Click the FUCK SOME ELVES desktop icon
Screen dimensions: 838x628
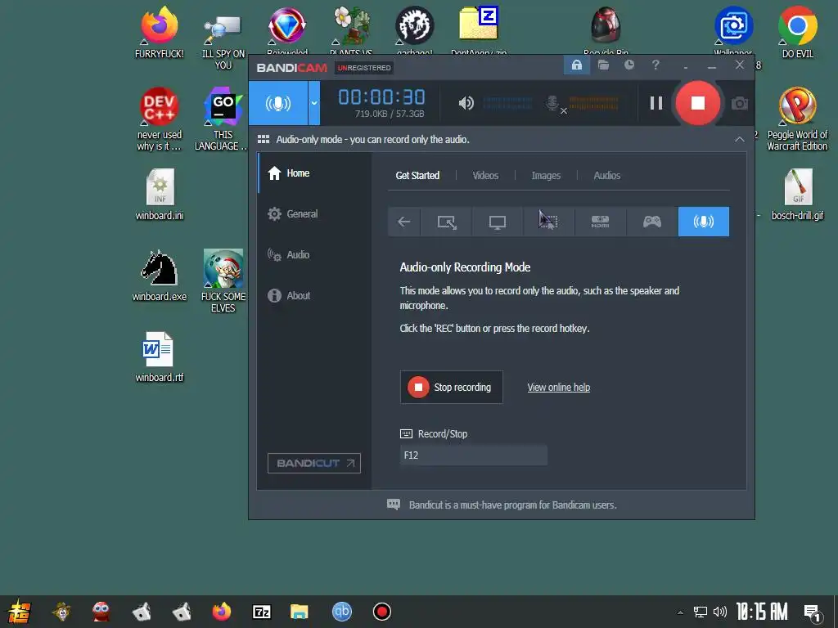223,281
